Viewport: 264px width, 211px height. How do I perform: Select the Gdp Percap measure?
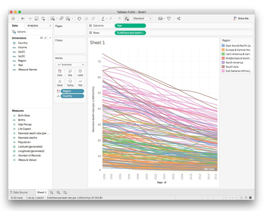coord(25,125)
